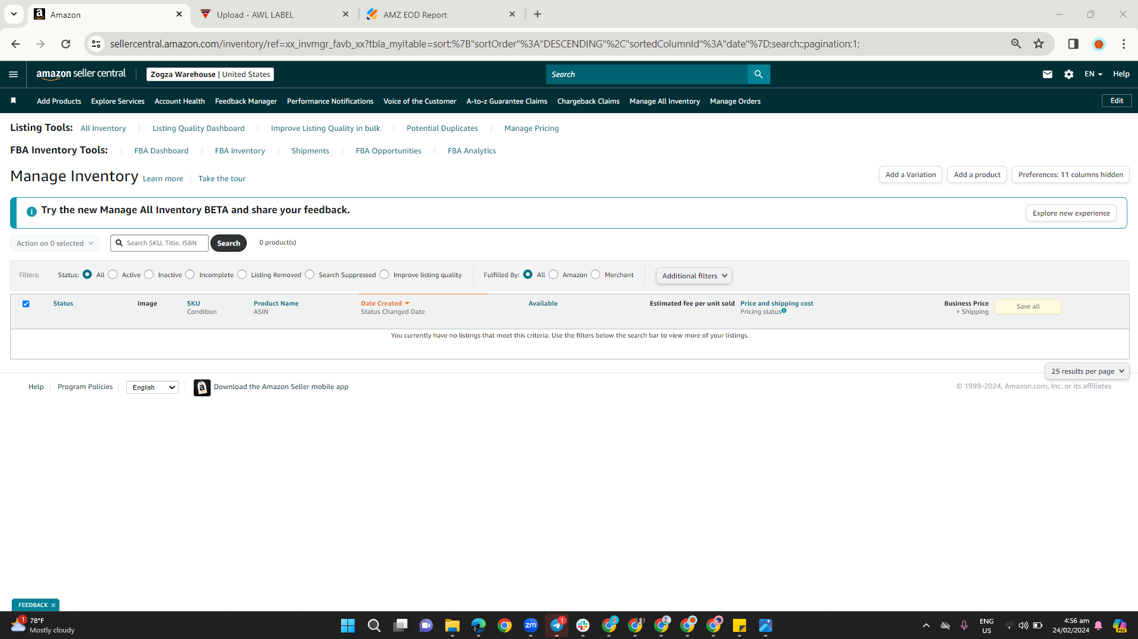
Task: Select Fulfilled By Merchant radio button
Action: pos(595,275)
